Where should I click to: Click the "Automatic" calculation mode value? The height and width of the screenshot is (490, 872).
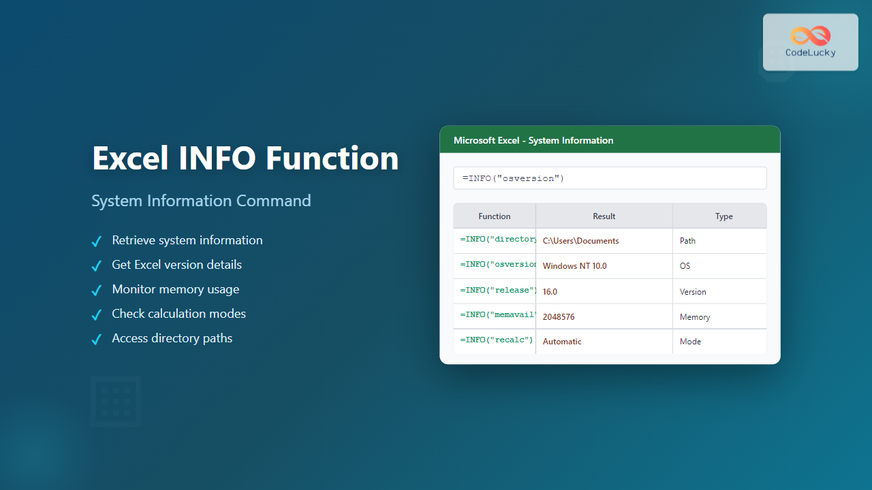562,341
